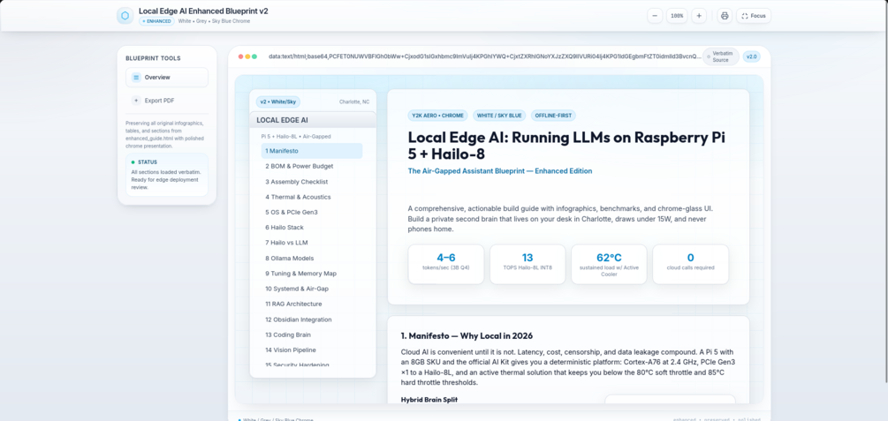888x421 pixels.
Task: Click the 100% zoom level indicator
Action: point(677,16)
